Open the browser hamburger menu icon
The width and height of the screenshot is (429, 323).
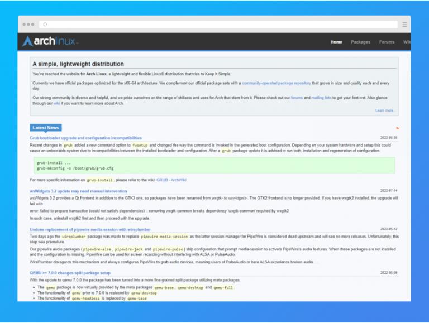click(404, 25)
